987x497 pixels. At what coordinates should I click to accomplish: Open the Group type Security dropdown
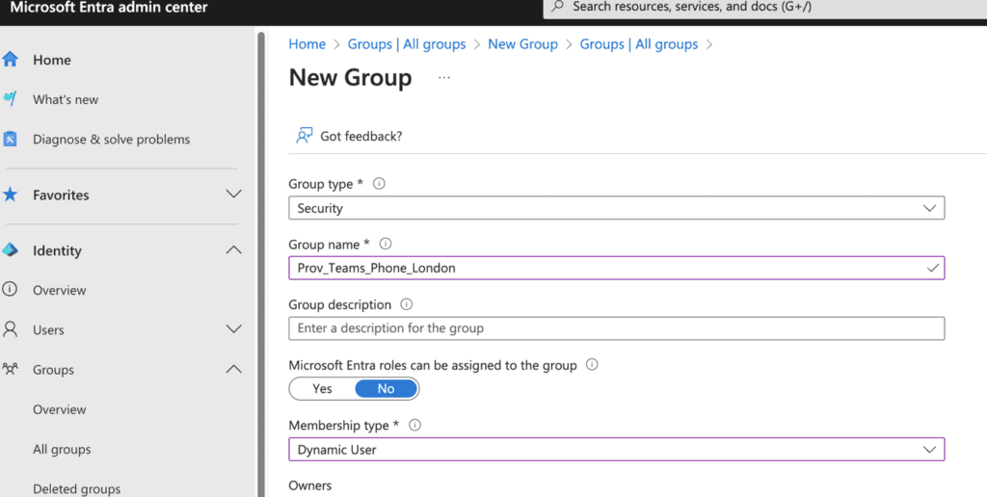tap(616, 208)
